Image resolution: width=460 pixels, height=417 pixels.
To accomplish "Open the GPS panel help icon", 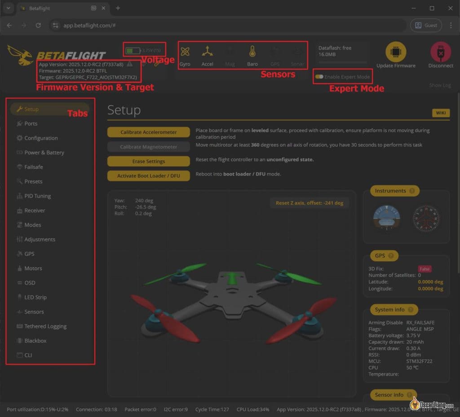I will [x=391, y=255].
